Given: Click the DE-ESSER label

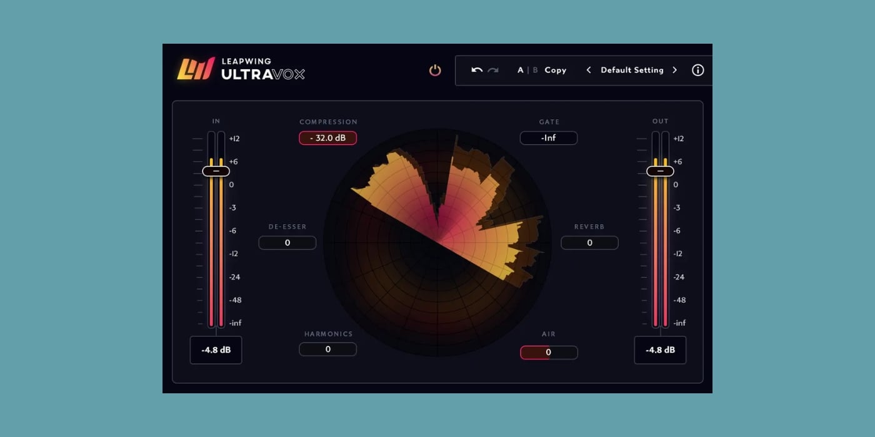Looking at the screenshot, I should click(287, 227).
